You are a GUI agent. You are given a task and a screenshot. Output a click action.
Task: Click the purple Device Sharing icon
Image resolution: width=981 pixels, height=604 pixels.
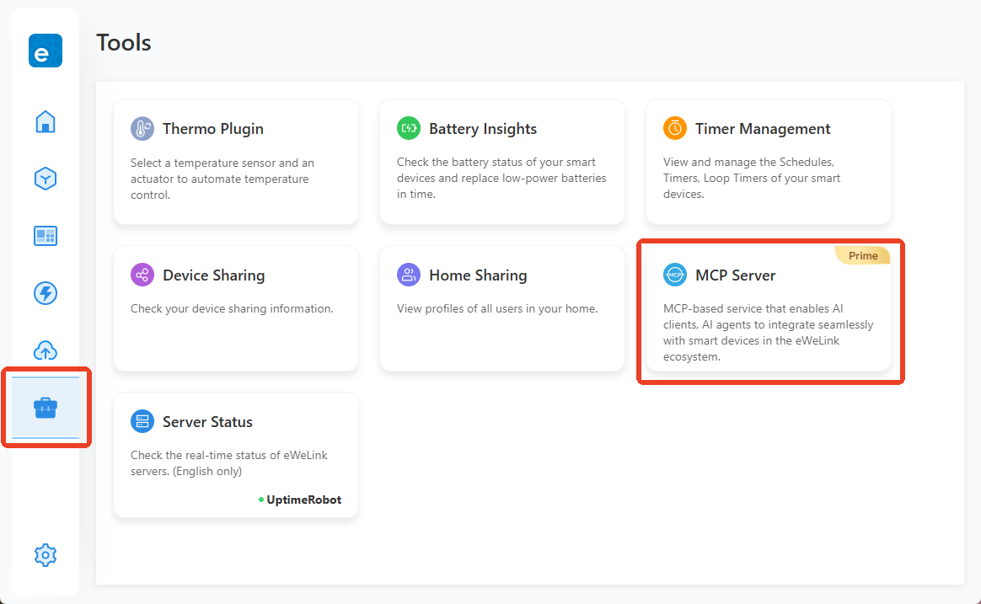point(142,275)
